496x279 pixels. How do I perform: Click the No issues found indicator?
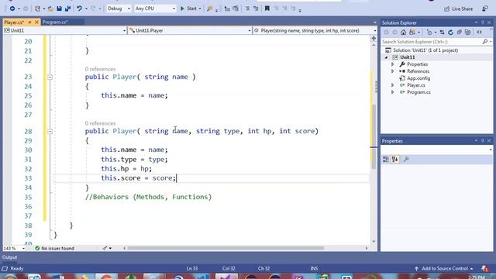54,248
